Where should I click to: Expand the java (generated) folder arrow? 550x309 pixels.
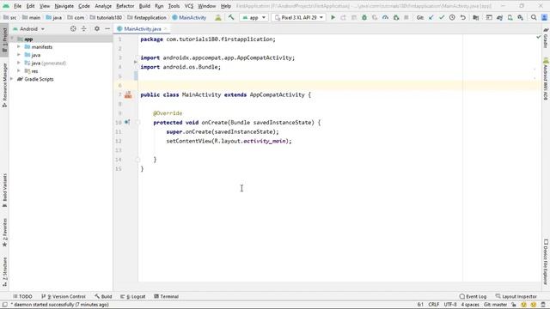pyautogui.click(x=19, y=63)
